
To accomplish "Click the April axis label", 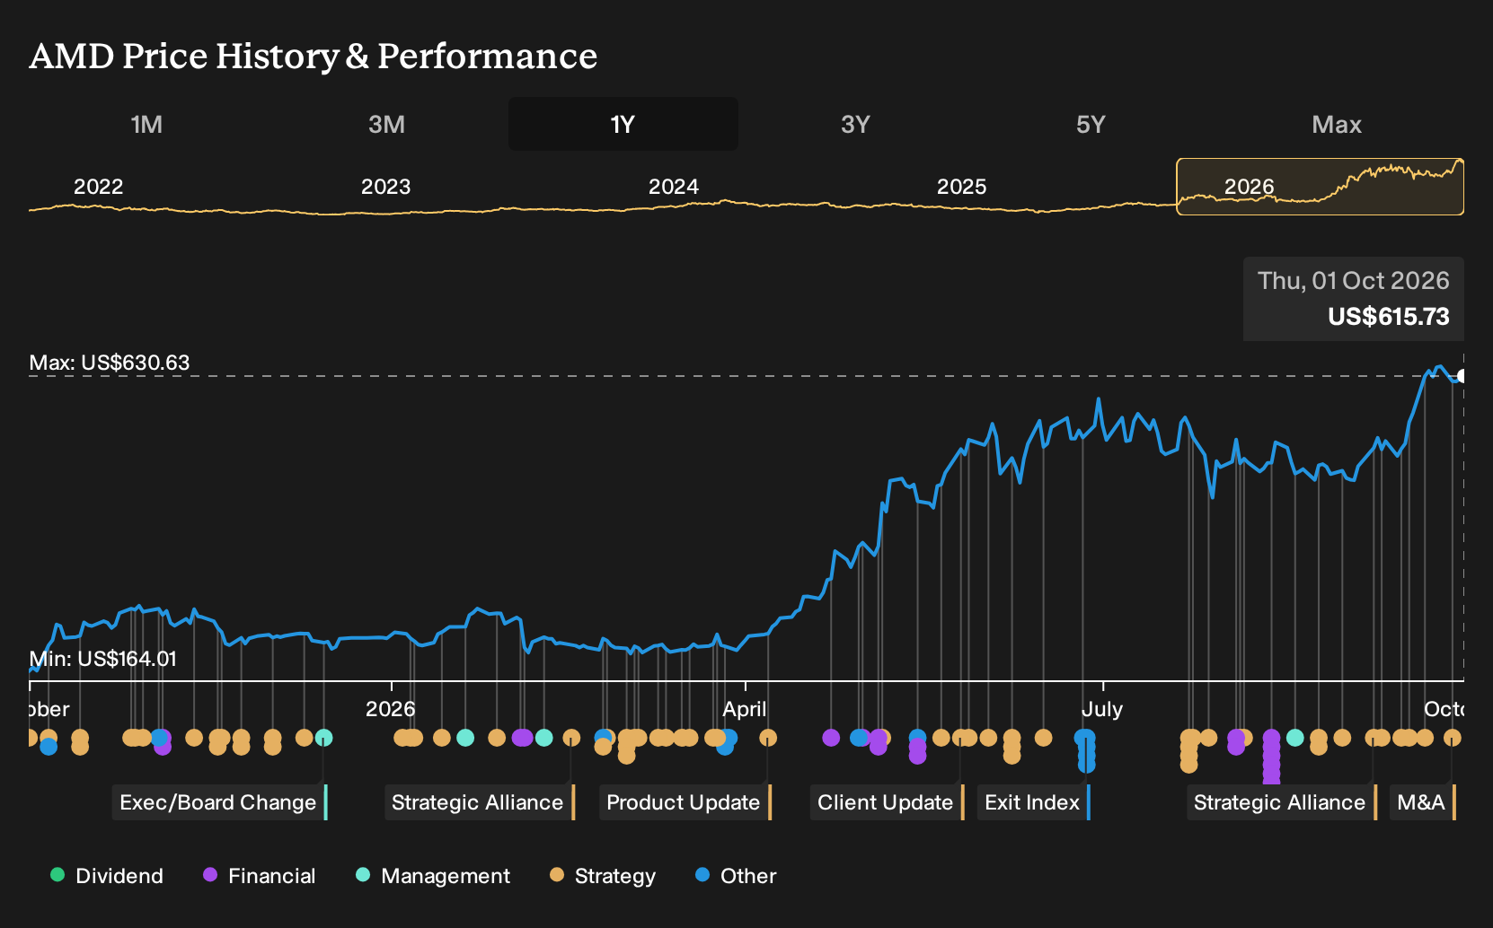I will tap(745, 709).
